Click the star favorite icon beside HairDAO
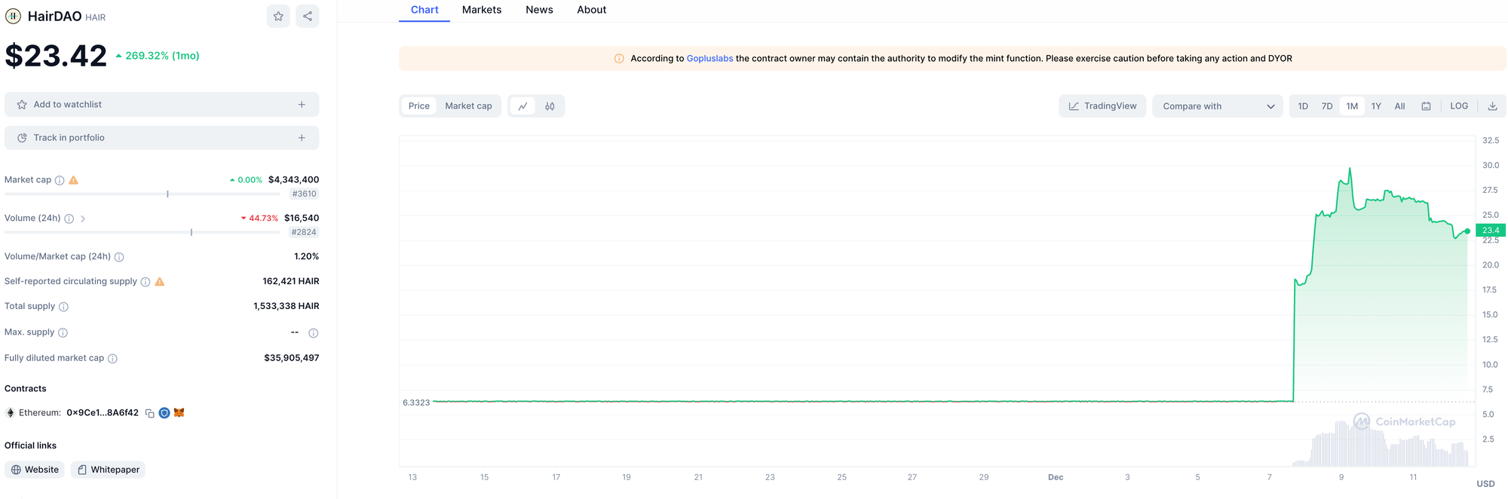Screen dimensions: 1508x499 [x=278, y=16]
